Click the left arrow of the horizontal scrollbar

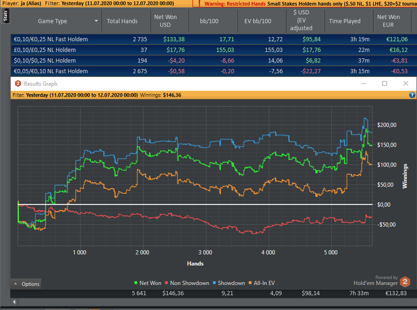click(14, 302)
